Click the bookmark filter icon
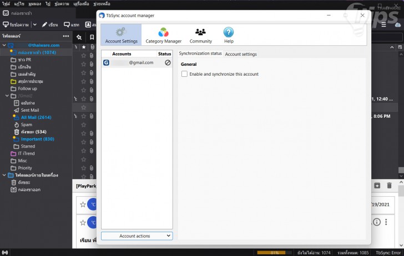Screen dimensions: 404x256 [x=92, y=37]
